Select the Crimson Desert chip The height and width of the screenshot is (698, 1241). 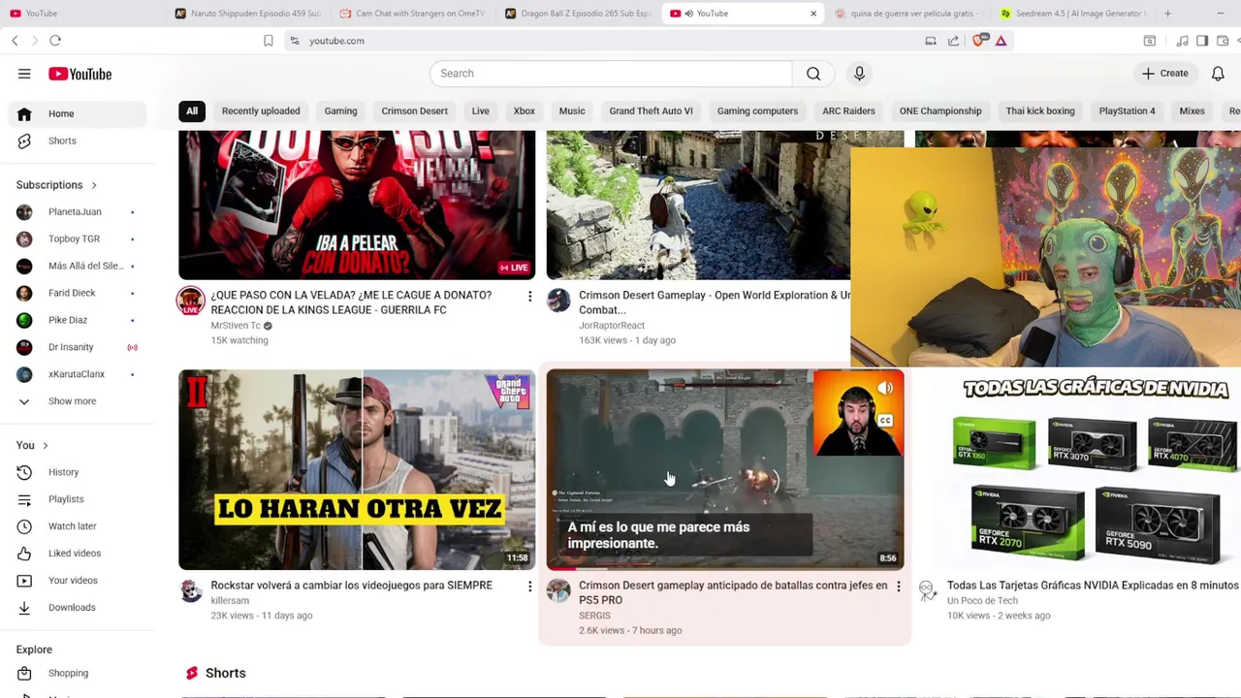click(x=414, y=111)
